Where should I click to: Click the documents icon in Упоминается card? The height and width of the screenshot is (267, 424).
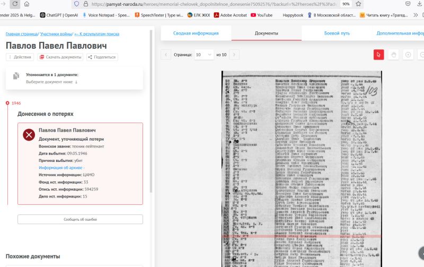16,76
